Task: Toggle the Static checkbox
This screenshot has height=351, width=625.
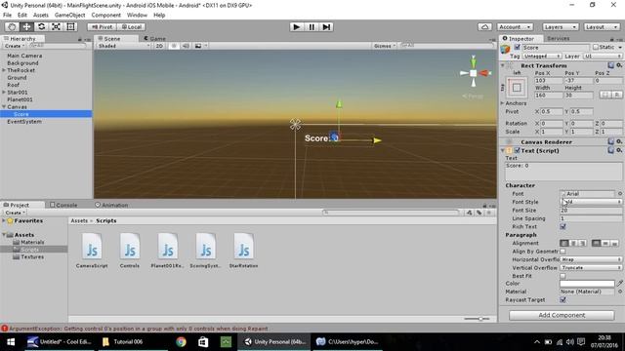Action: point(596,47)
